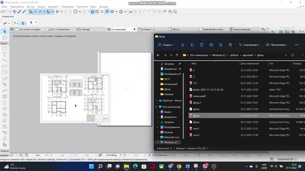Open the Сортировать dropdown in Explorer
This screenshot has height=171, width=305.
[x=250, y=45]
